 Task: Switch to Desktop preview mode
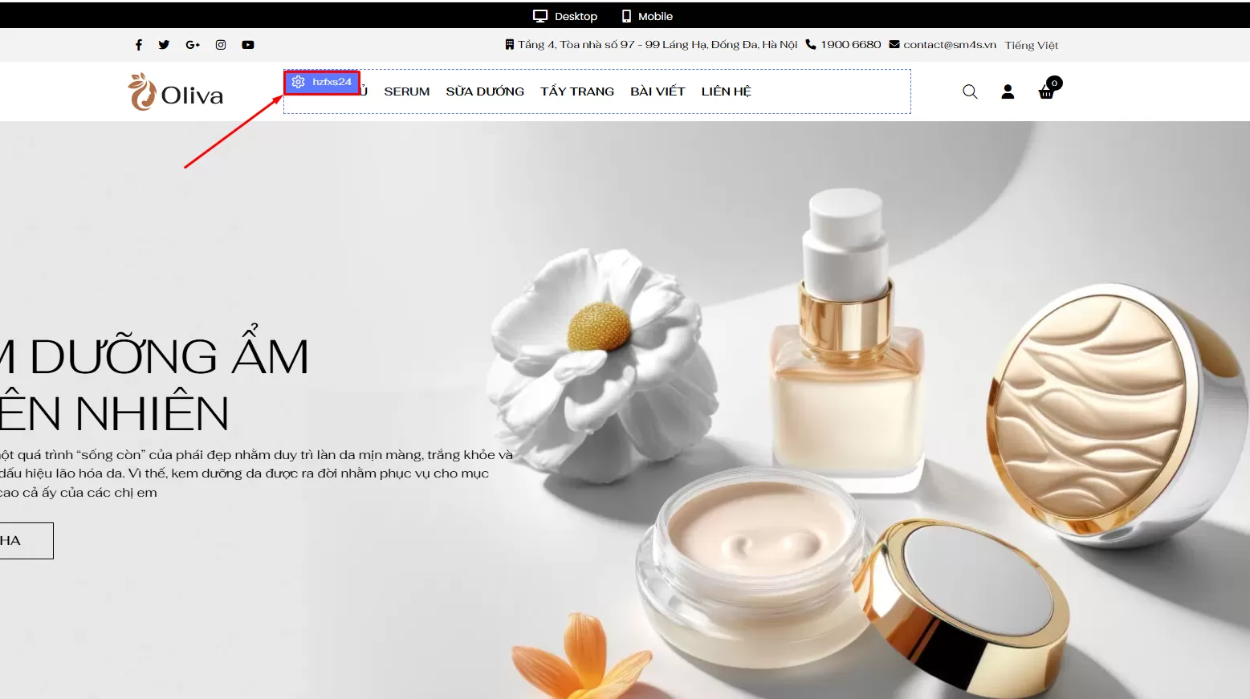565,16
